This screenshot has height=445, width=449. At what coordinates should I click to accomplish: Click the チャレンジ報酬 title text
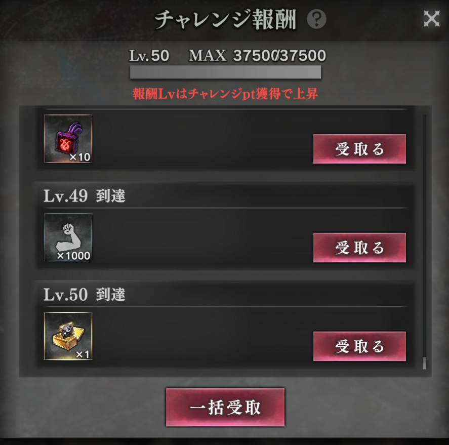coord(225,20)
